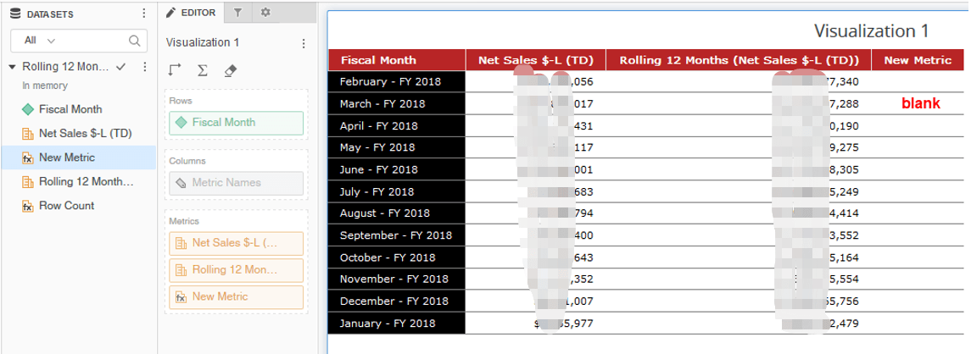The image size is (971, 354).
Task: Open the Format tab with gear icon
Action: tap(265, 13)
